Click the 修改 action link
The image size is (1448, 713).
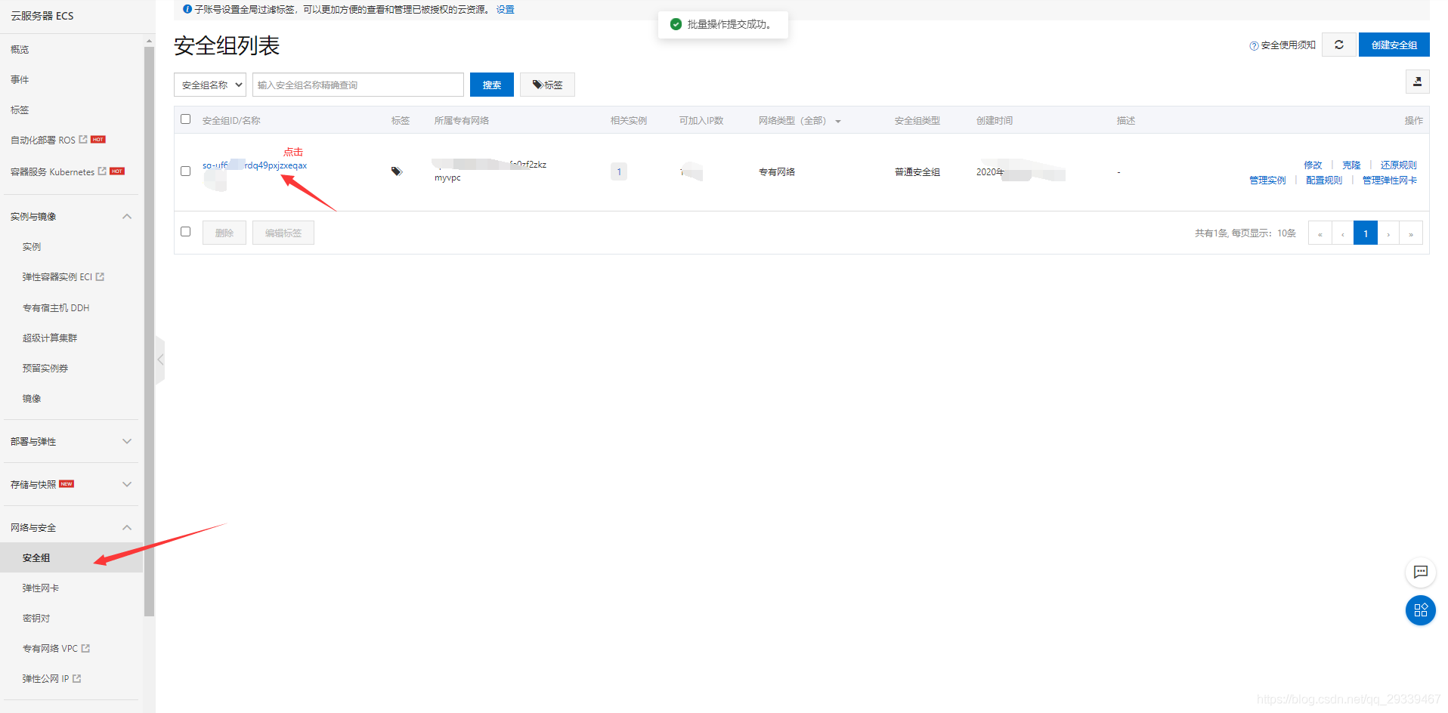(1313, 165)
